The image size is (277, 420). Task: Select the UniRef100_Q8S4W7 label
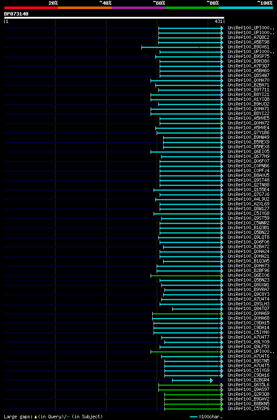click(248, 76)
